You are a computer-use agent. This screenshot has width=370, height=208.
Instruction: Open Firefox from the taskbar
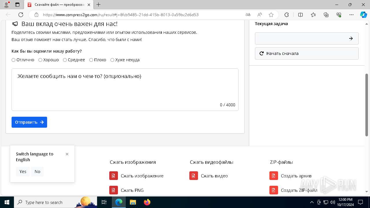point(147,202)
